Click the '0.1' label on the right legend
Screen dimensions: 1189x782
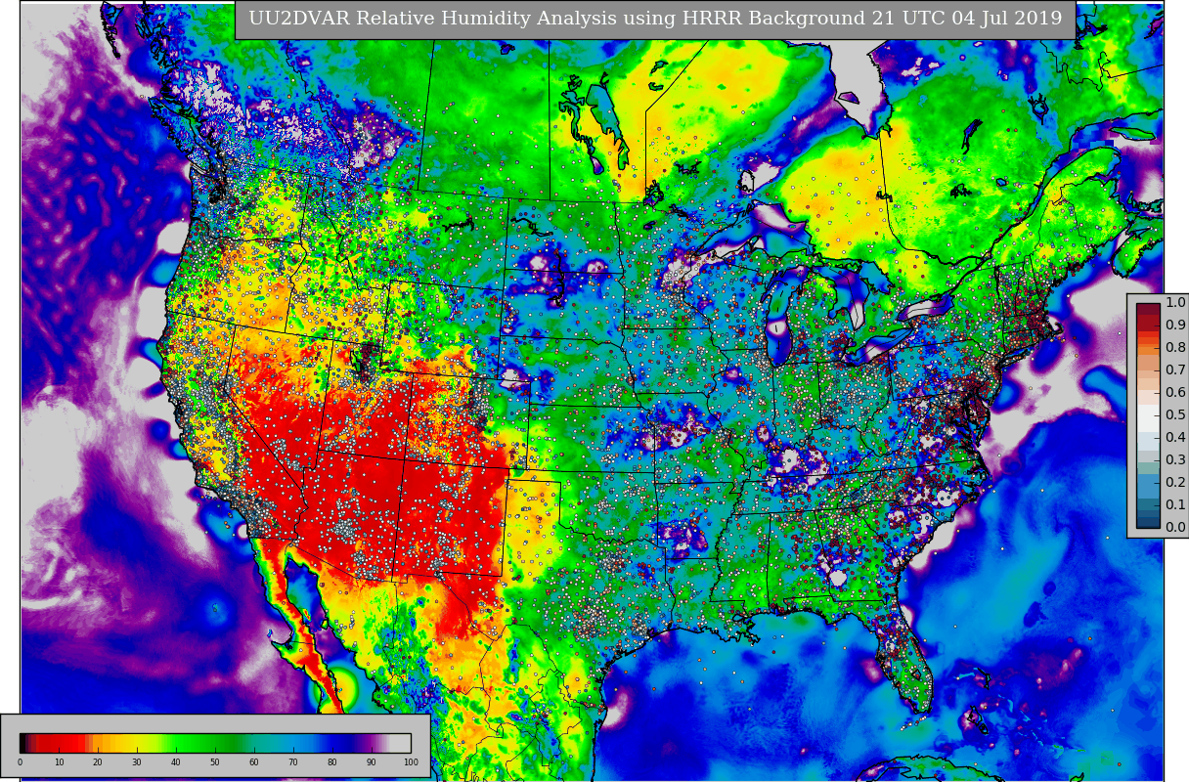tap(1174, 504)
